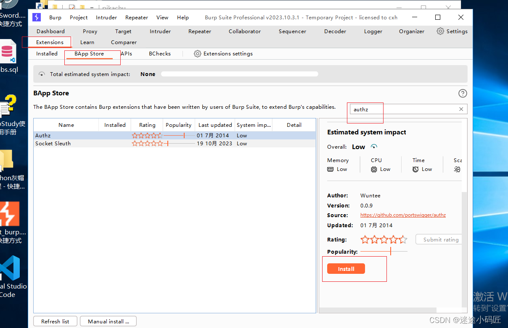Open the Repeater menu

[137, 17]
